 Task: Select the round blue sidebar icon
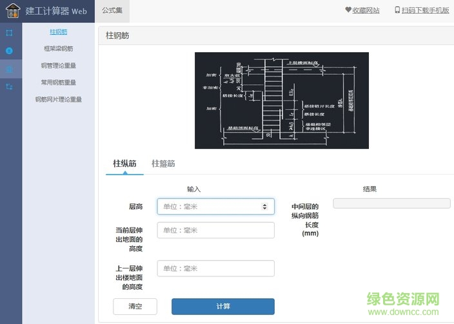point(9,51)
